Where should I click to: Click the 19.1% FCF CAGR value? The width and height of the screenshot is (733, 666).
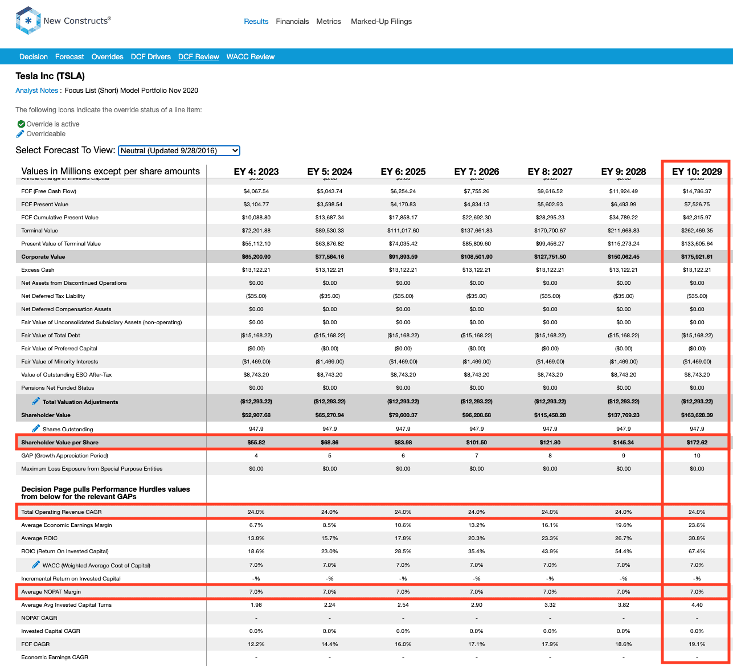click(697, 644)
